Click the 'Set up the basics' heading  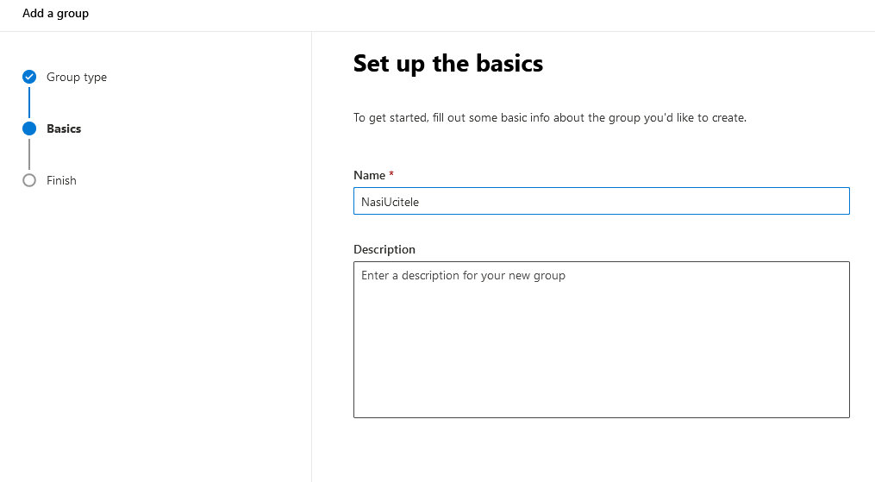448,64
